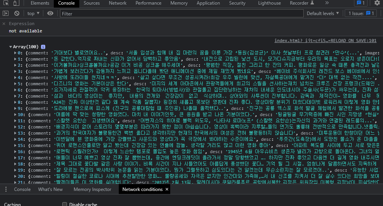This screenshot has width=383, height=206.
Task: Expand array item 1
Action: click(15, 59)
